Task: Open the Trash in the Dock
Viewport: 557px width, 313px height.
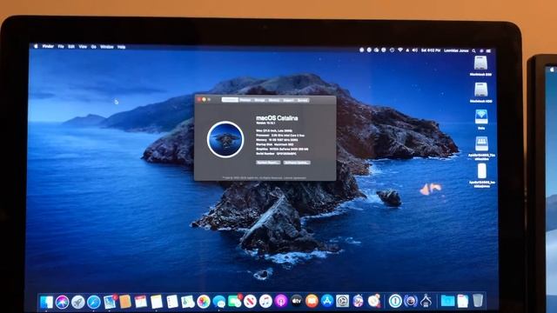Action: pos(478,301)
